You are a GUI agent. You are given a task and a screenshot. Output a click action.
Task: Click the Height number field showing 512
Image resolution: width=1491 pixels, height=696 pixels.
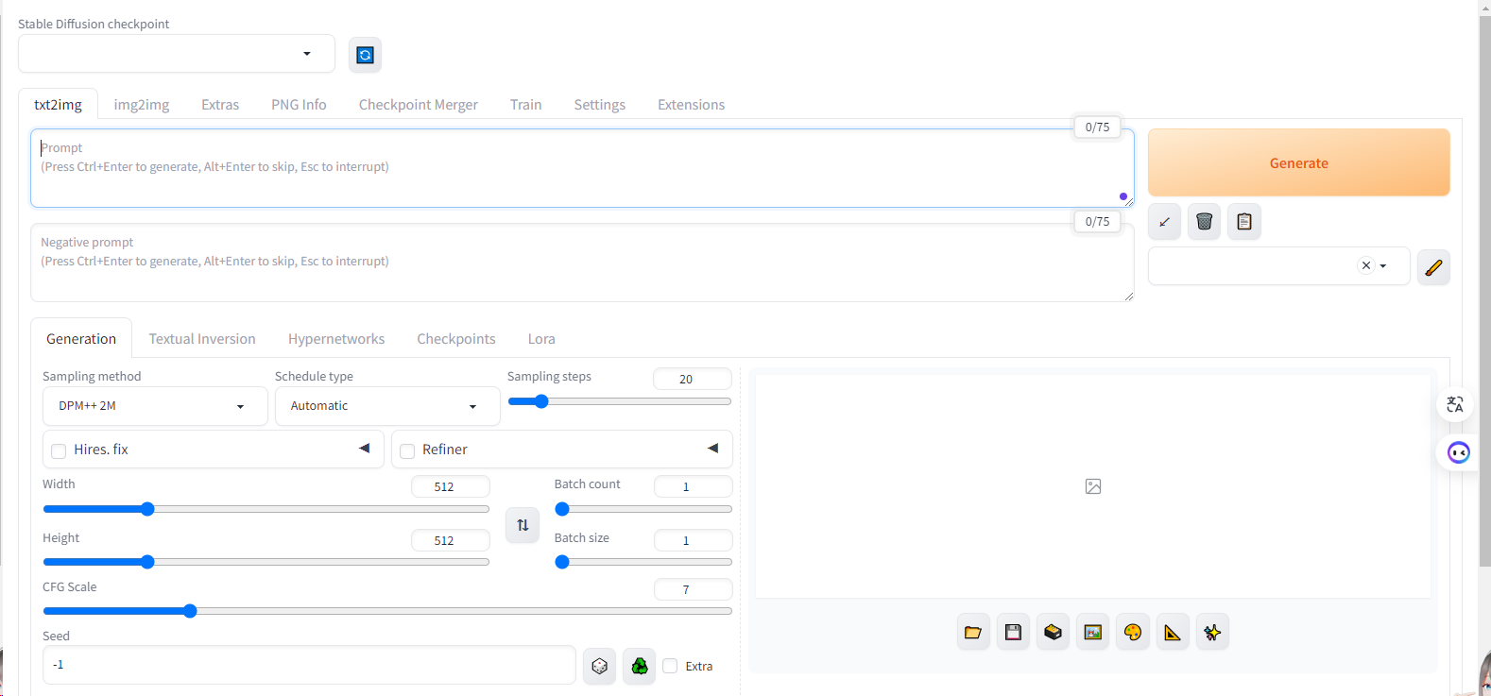[x=451, y=540]
